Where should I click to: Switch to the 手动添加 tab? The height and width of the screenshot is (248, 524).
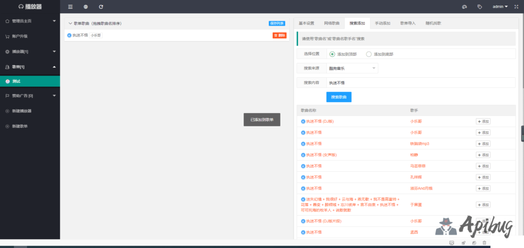(x=382, y=24)
